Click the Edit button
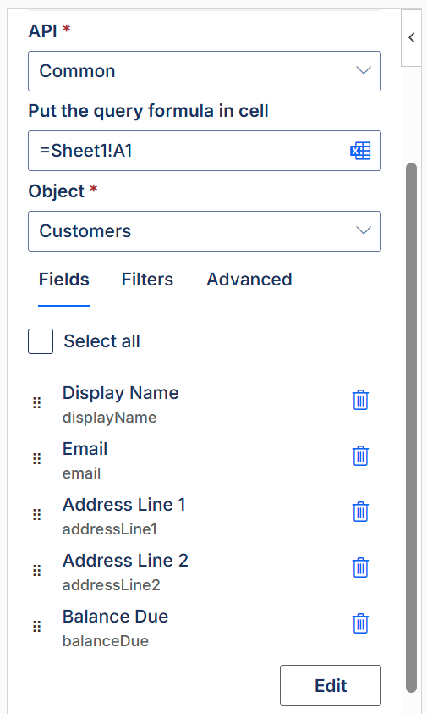The height and width of the screenshot is (714, 427). [331, 685]
